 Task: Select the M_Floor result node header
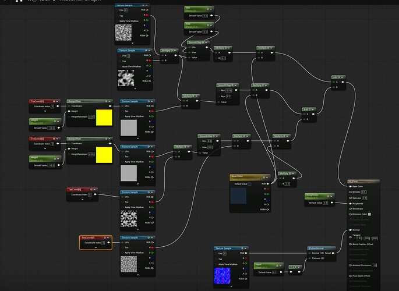click(364, 181)
